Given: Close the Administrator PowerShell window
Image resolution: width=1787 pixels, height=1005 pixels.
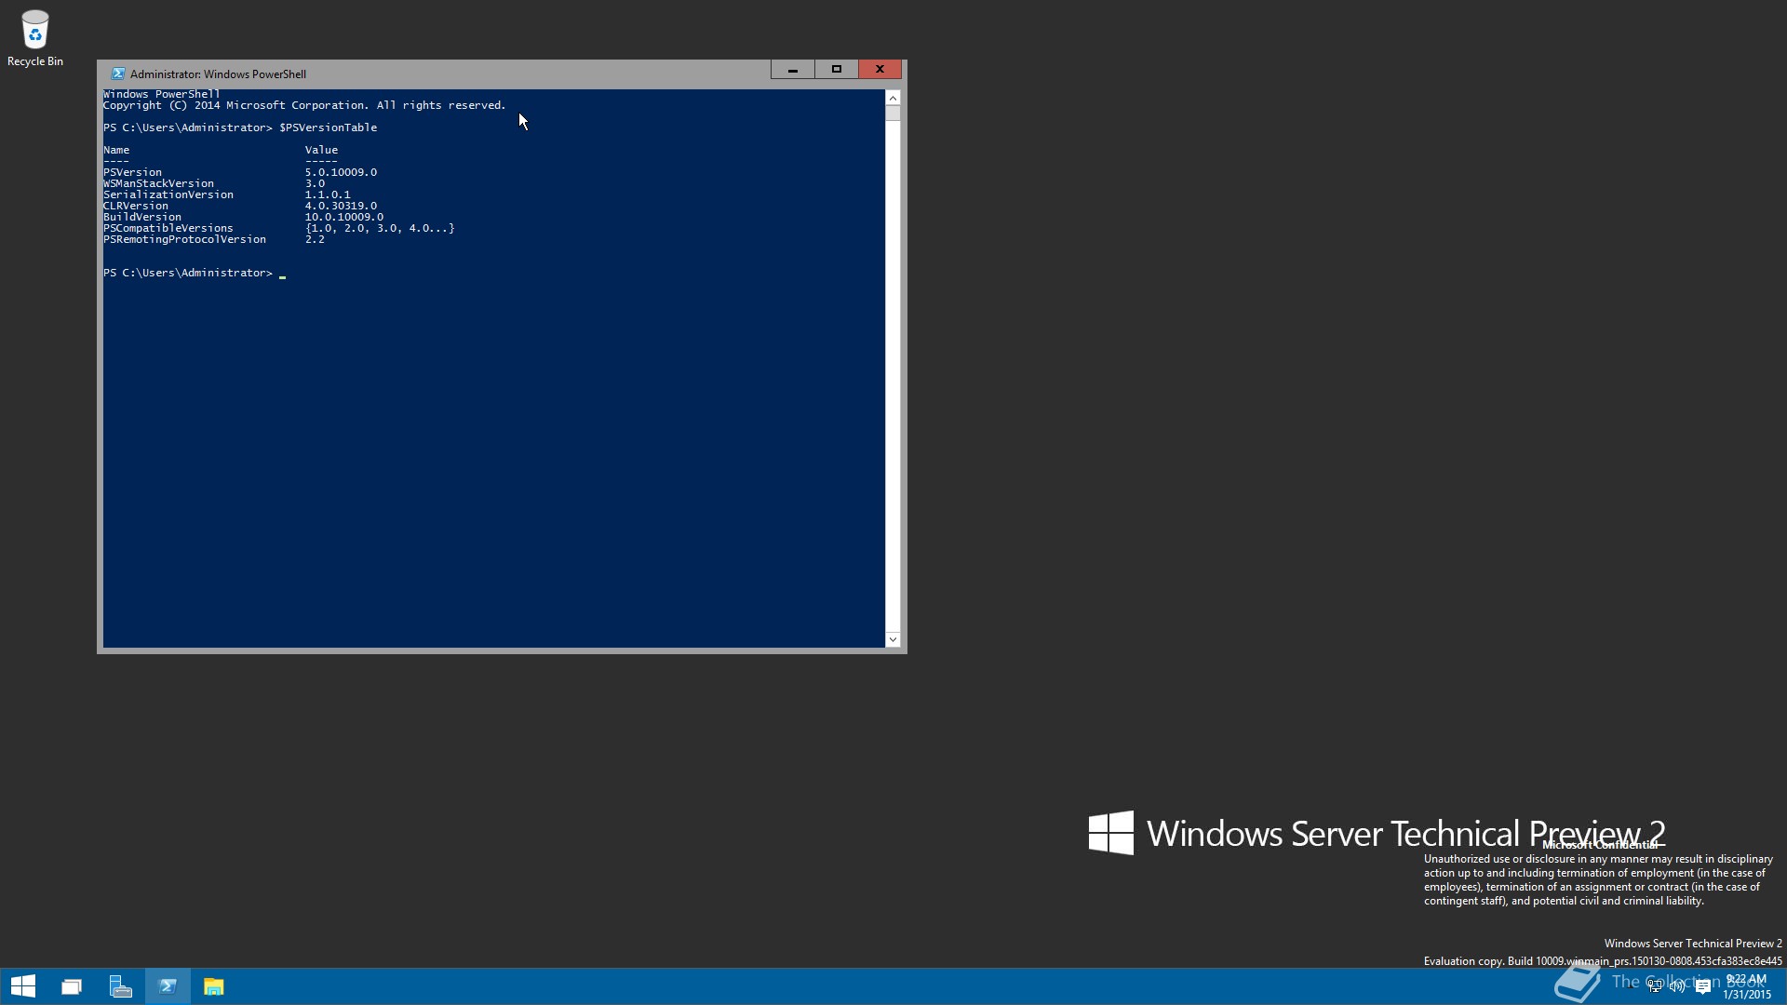Looking at the screenshot, I should tap(880, 70).
